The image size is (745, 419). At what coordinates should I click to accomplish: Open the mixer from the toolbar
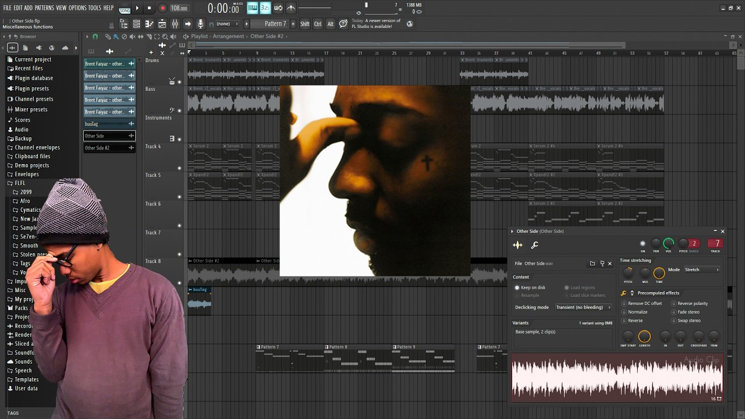175,24
